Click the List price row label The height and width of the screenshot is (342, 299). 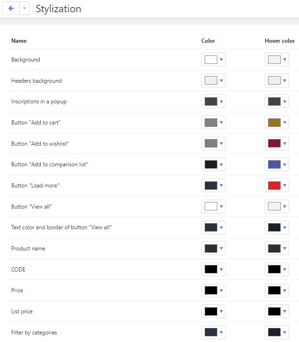[x=22, y=311]
